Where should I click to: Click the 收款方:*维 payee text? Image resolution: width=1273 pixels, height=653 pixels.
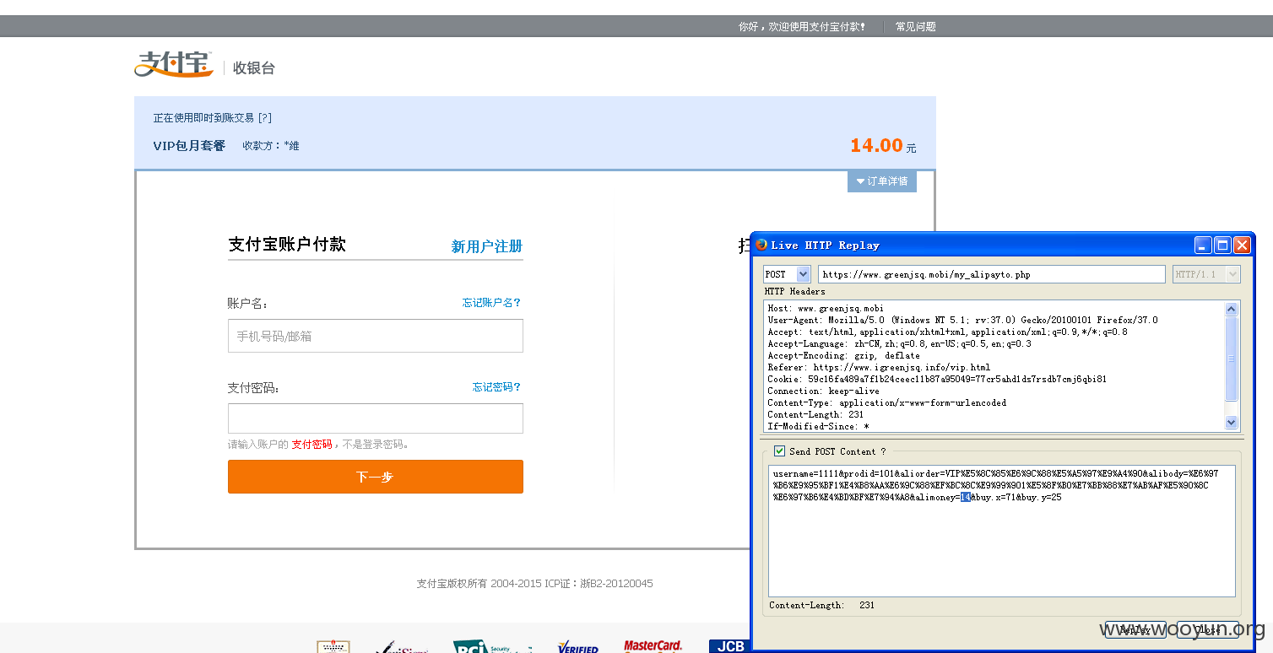pos(271,146)
